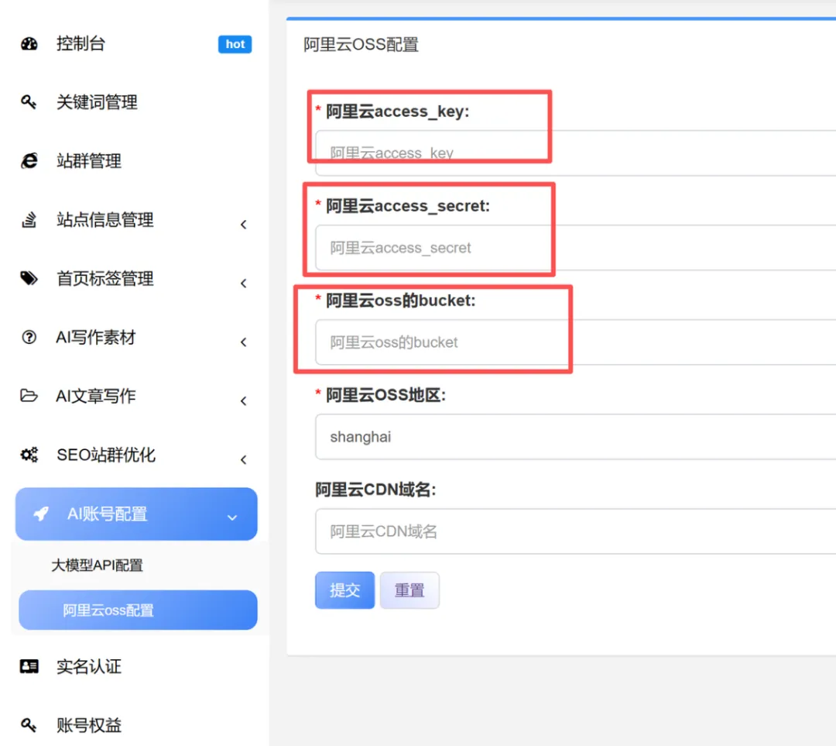
Task: Expand the 首页标签管理 submenu chevron
Action: [x=244, y=283]
